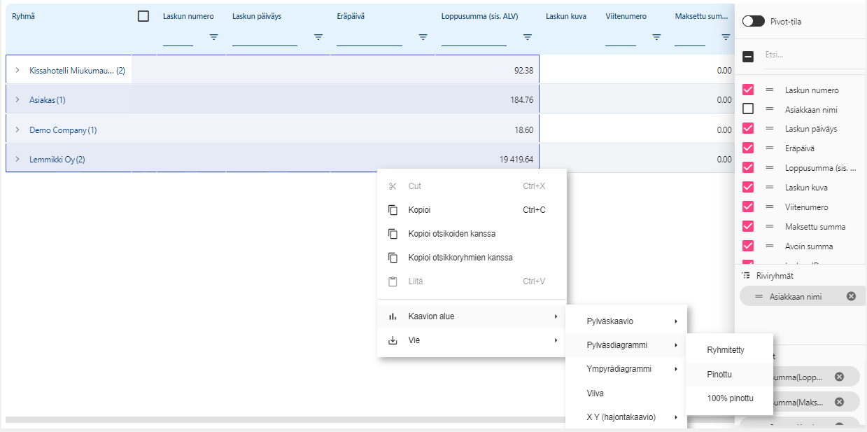Select the 19 419.64 total cell
Screen dimensions: 867x432
[487, 159]
